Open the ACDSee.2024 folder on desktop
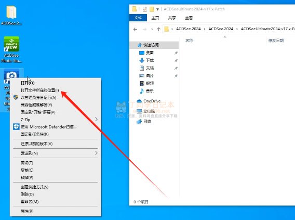Viewport: 295px width, 220px height. pyautogui.click(x=11, y=15)
